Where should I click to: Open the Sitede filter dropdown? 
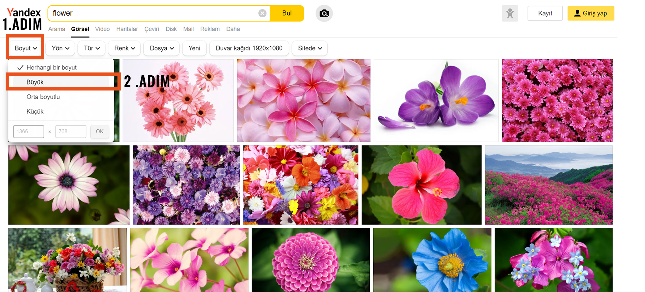point(310,48)
